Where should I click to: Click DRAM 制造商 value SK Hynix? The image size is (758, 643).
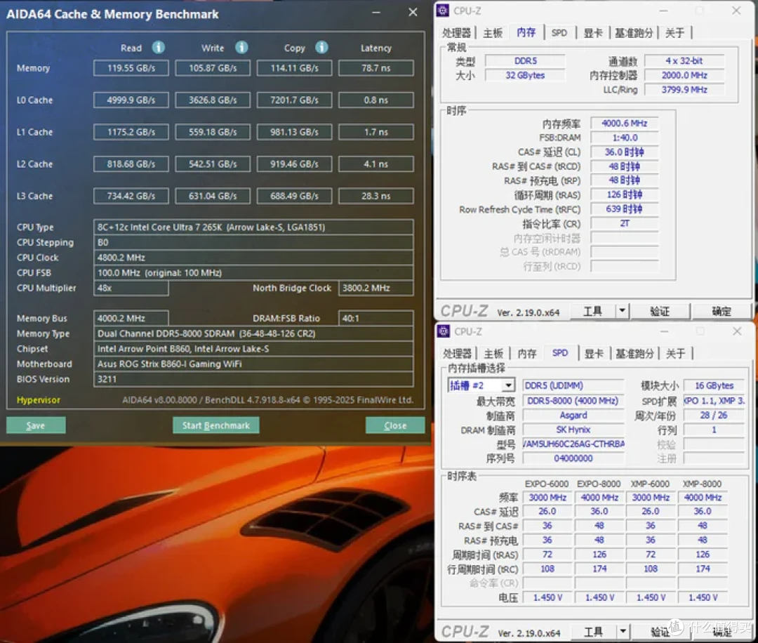tap(573, 430)
